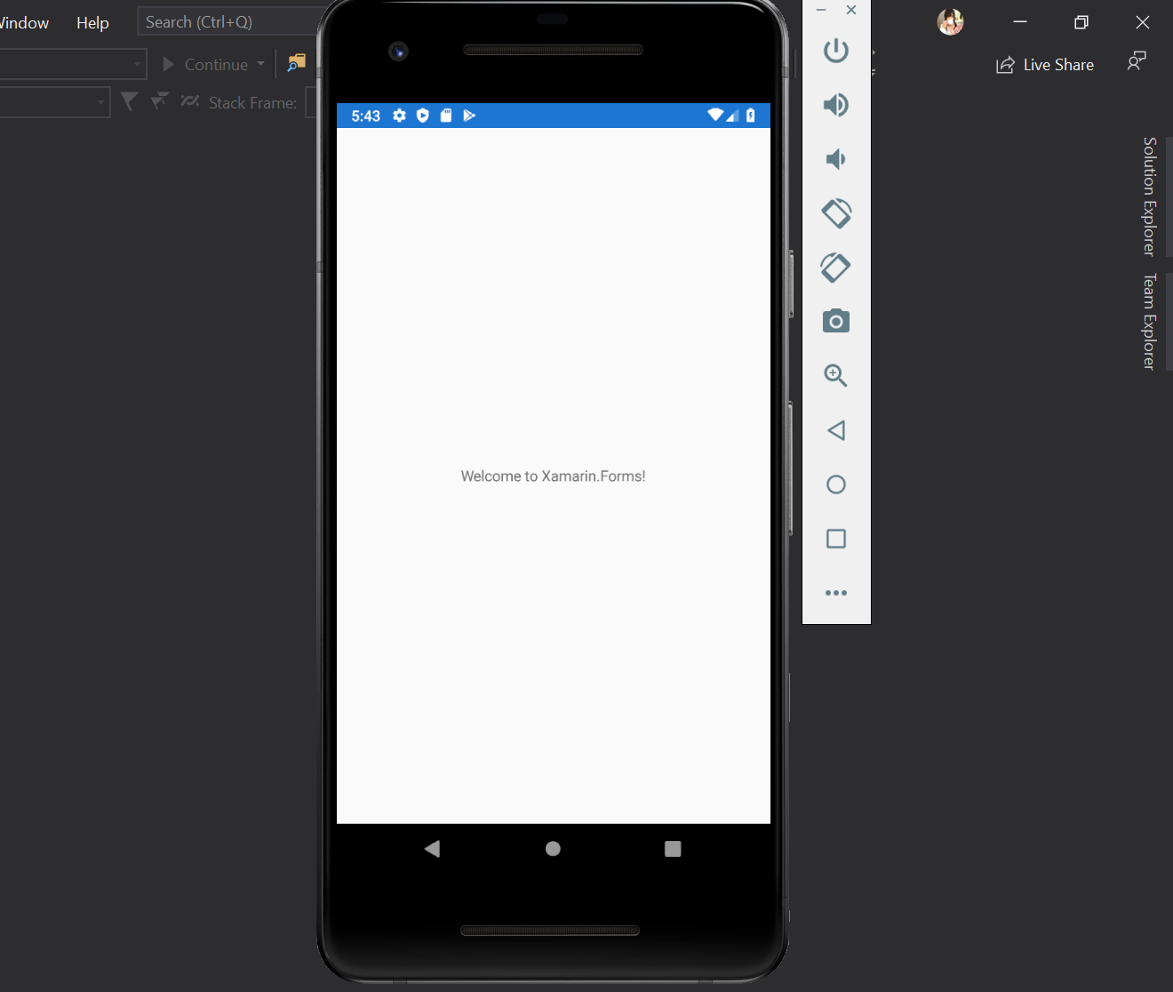Lower emulator volume with the volume down icon

pyautogui.click(x=836, y=159)
